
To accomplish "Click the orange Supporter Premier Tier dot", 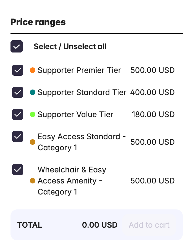I will click(x=33, y=70).
